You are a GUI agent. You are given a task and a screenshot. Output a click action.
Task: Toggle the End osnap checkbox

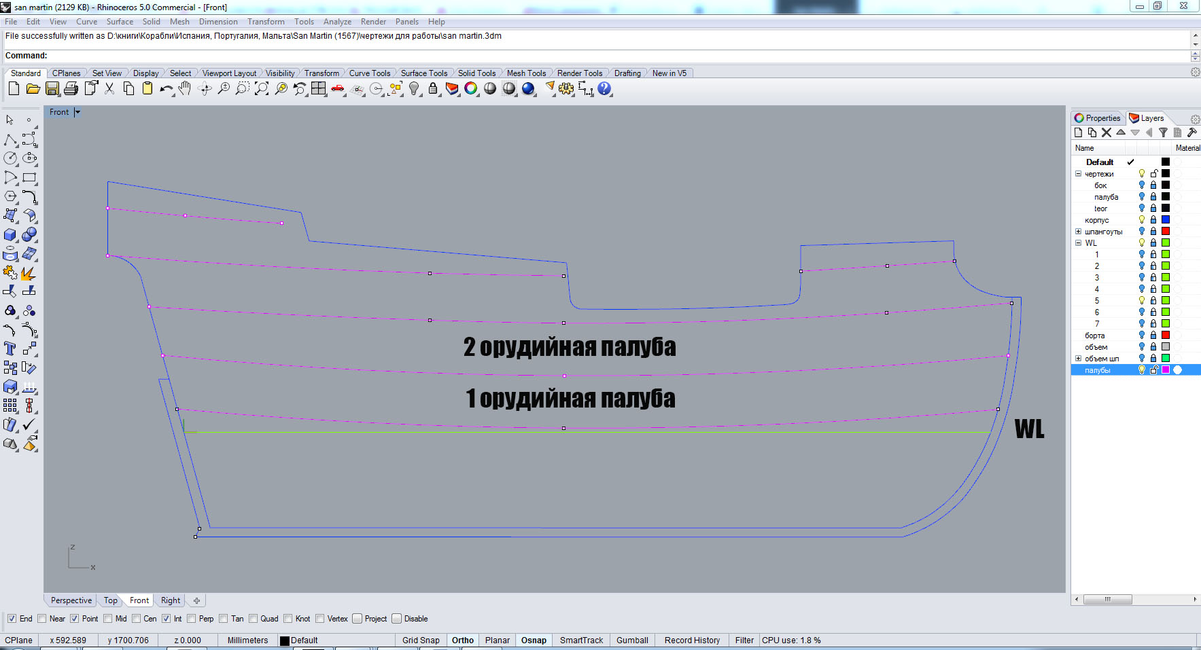click(x=12, y=619)
